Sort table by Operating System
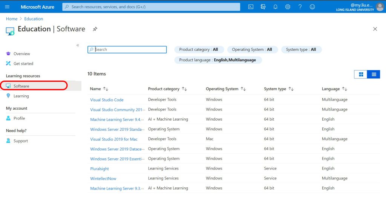Image resolution: width=386 pixels, height=205 pixels. [x=226, y=89]
